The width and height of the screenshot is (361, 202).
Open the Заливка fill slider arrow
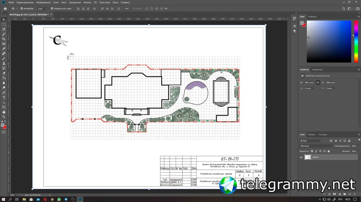coord(359,151)
